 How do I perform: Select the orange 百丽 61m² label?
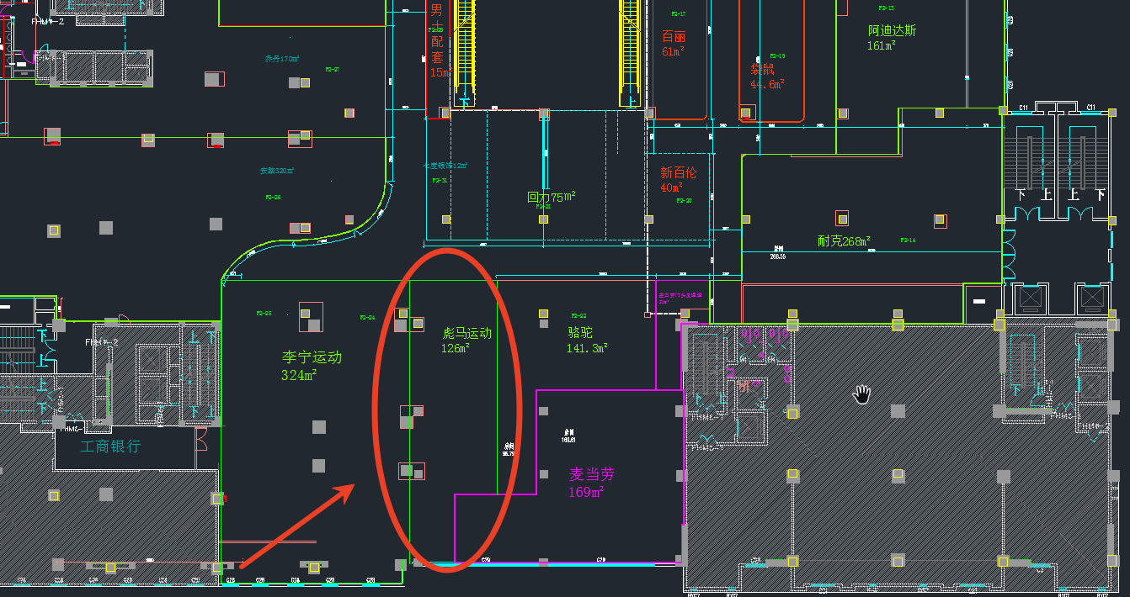click(x=674, y=44)
